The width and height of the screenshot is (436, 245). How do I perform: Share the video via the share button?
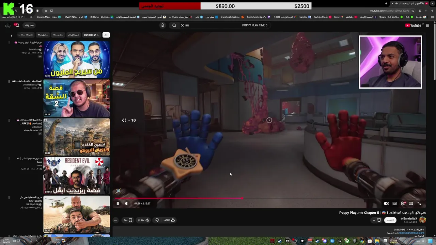[143, 220]
